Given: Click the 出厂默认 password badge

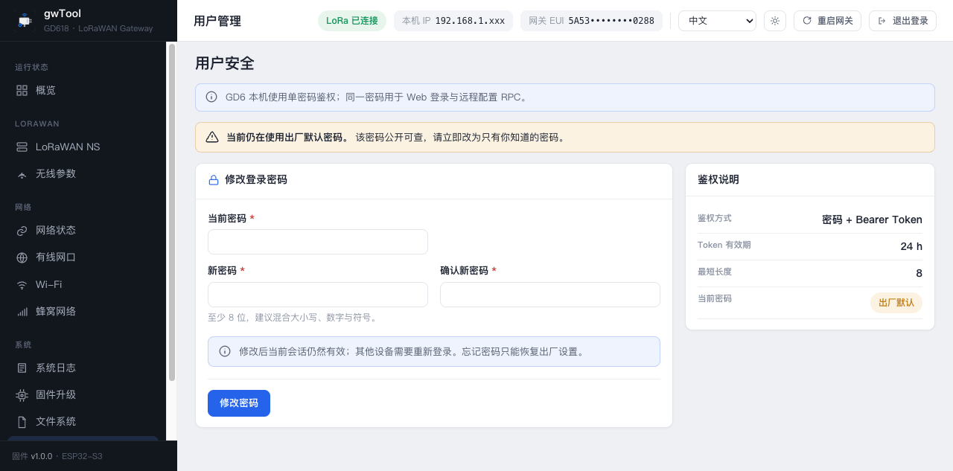Looking at the screenshot, I should (896, 303).
